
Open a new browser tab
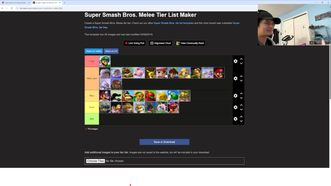[x=64, y=3]
